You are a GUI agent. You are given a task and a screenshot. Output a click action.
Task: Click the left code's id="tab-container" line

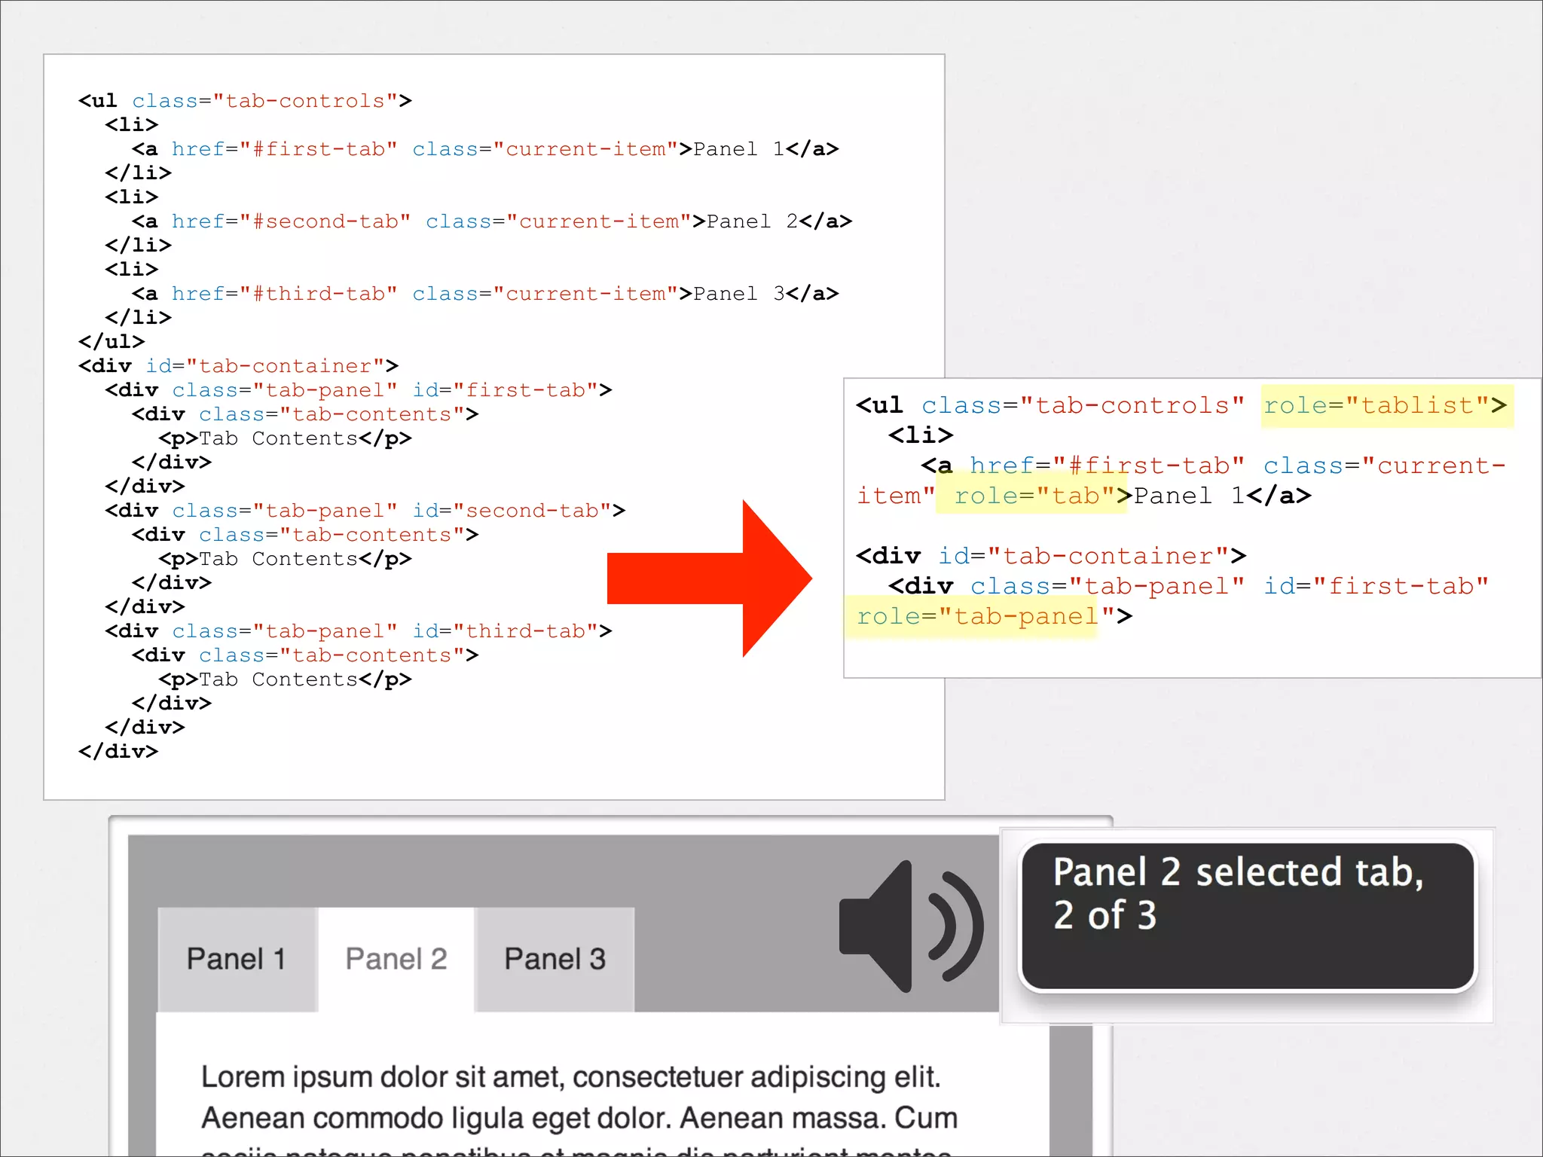point(238,366)
